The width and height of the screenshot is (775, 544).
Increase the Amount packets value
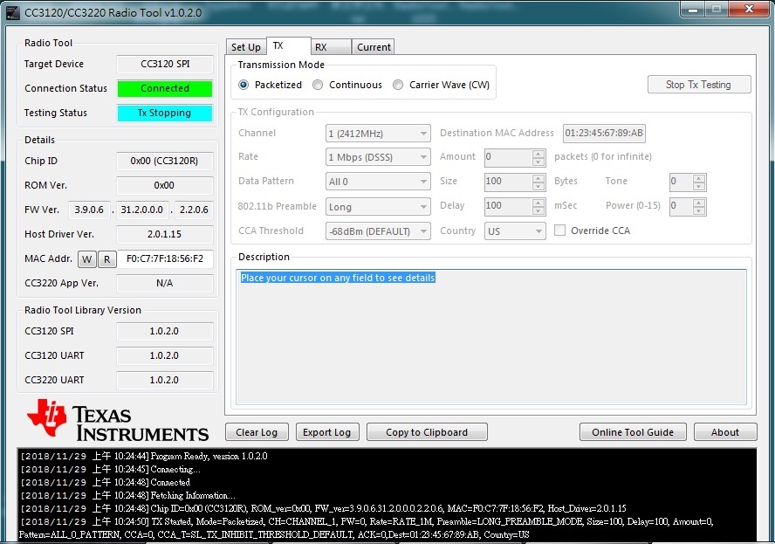[x=538, y=154]
